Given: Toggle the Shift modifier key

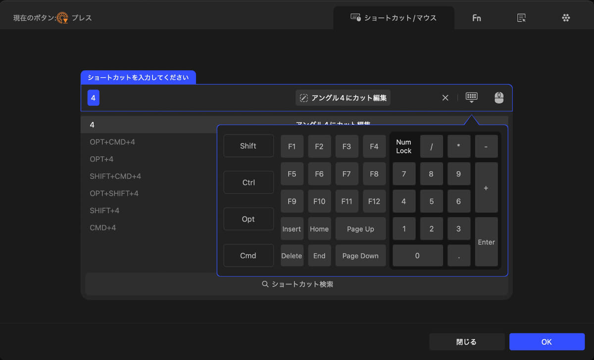Looking at the screenshot, I should (248, 146).
